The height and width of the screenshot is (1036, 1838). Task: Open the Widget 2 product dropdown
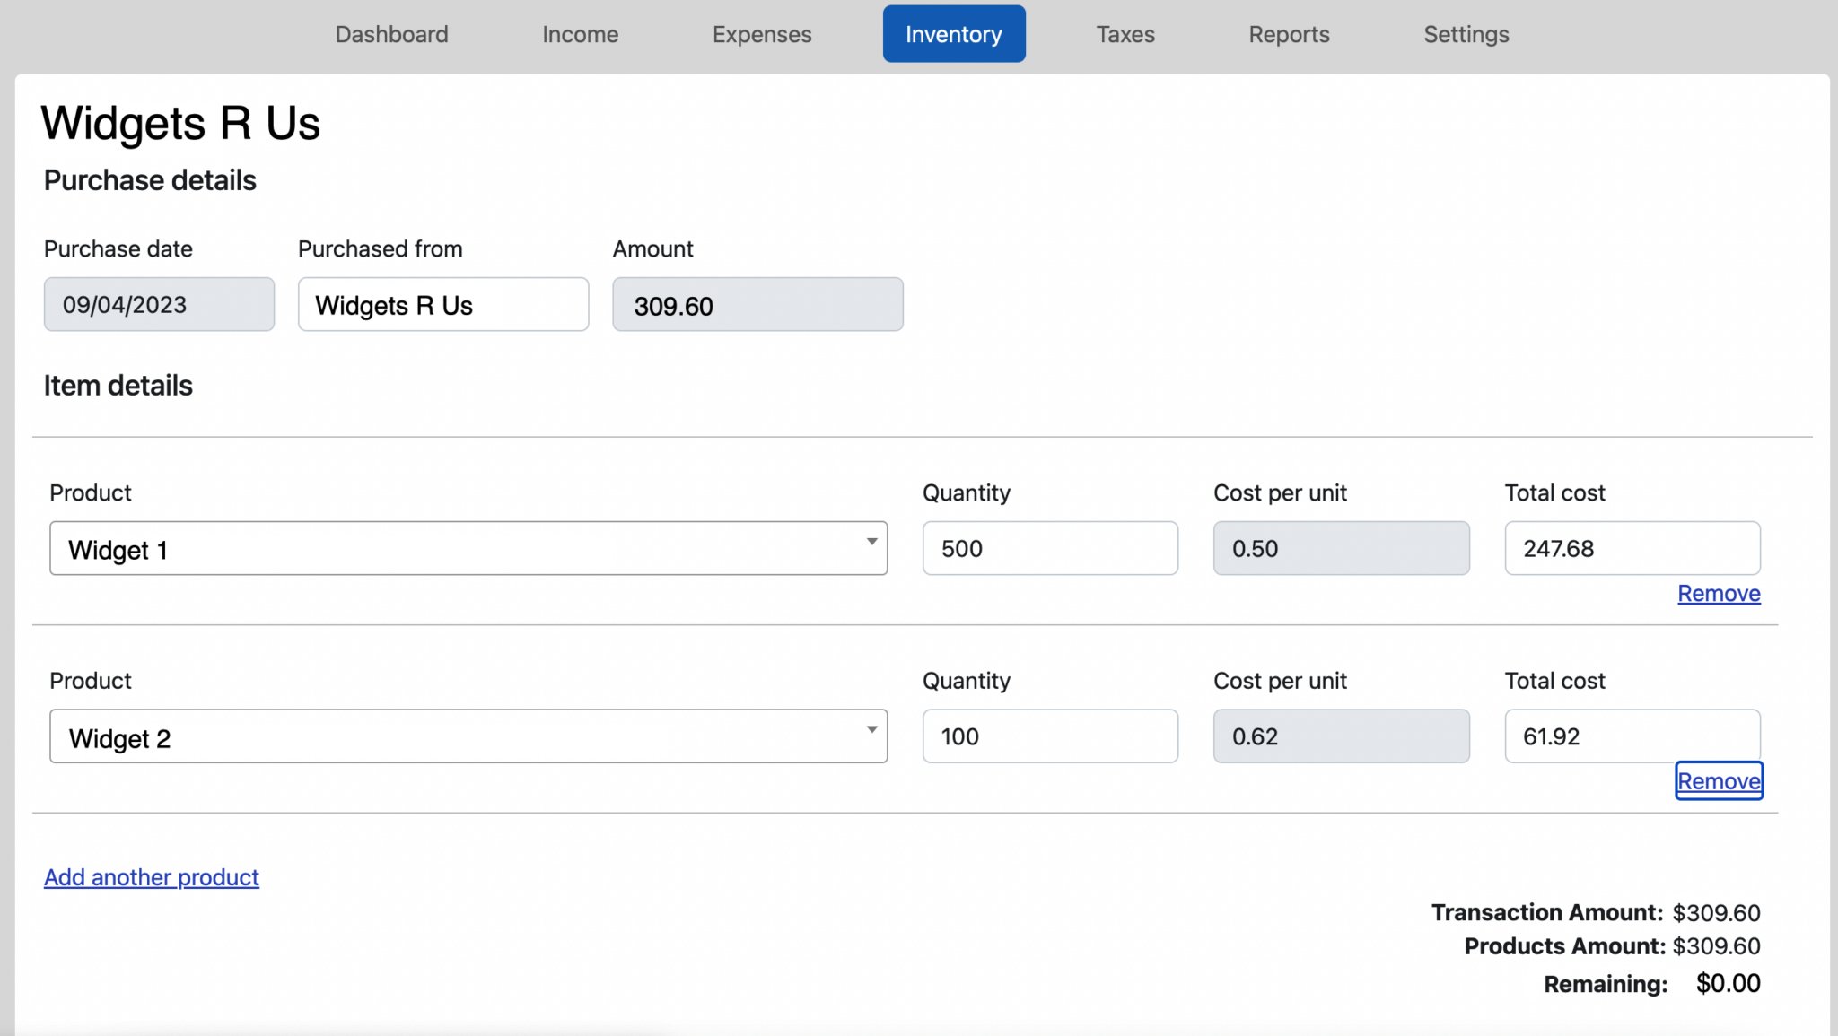tap(467, 736)
